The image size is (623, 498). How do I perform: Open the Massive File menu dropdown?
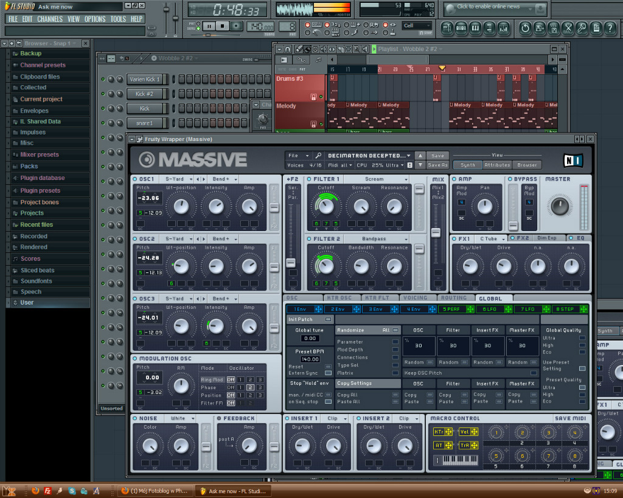(x=298, y=155)
